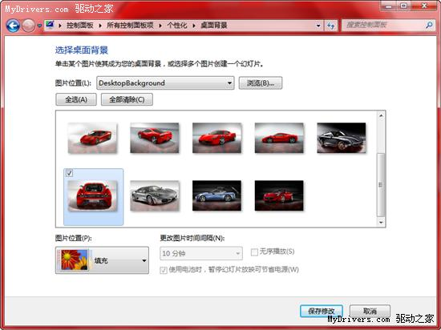This screenshot has height=330, width=441.
Task: Click the 搜索控制面板 search field
Action: coord(384,26)
